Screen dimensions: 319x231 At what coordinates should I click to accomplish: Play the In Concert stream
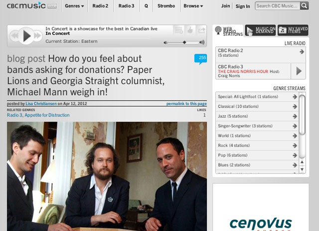[26, 36]
